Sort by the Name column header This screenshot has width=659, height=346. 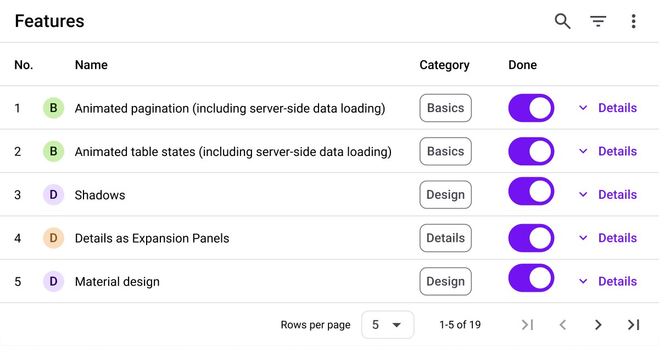pyautogui.click(x=91, y=65)
